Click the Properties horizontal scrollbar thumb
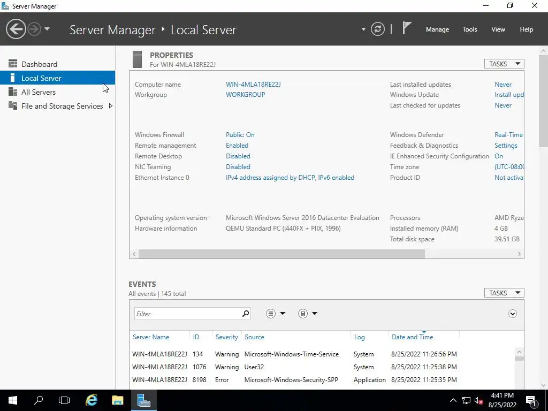Viewport: 548px width, 411px height. 281,254
